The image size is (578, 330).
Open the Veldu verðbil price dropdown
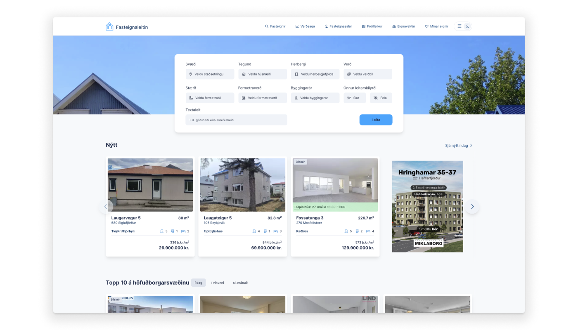(x=368, y=74)
